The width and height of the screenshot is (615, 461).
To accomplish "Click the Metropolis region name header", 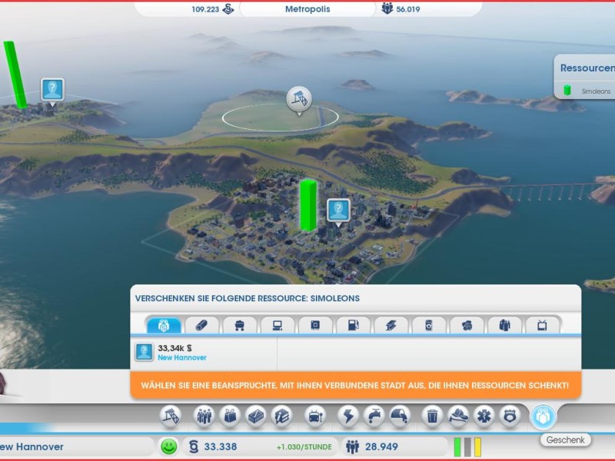I will 307,9.
